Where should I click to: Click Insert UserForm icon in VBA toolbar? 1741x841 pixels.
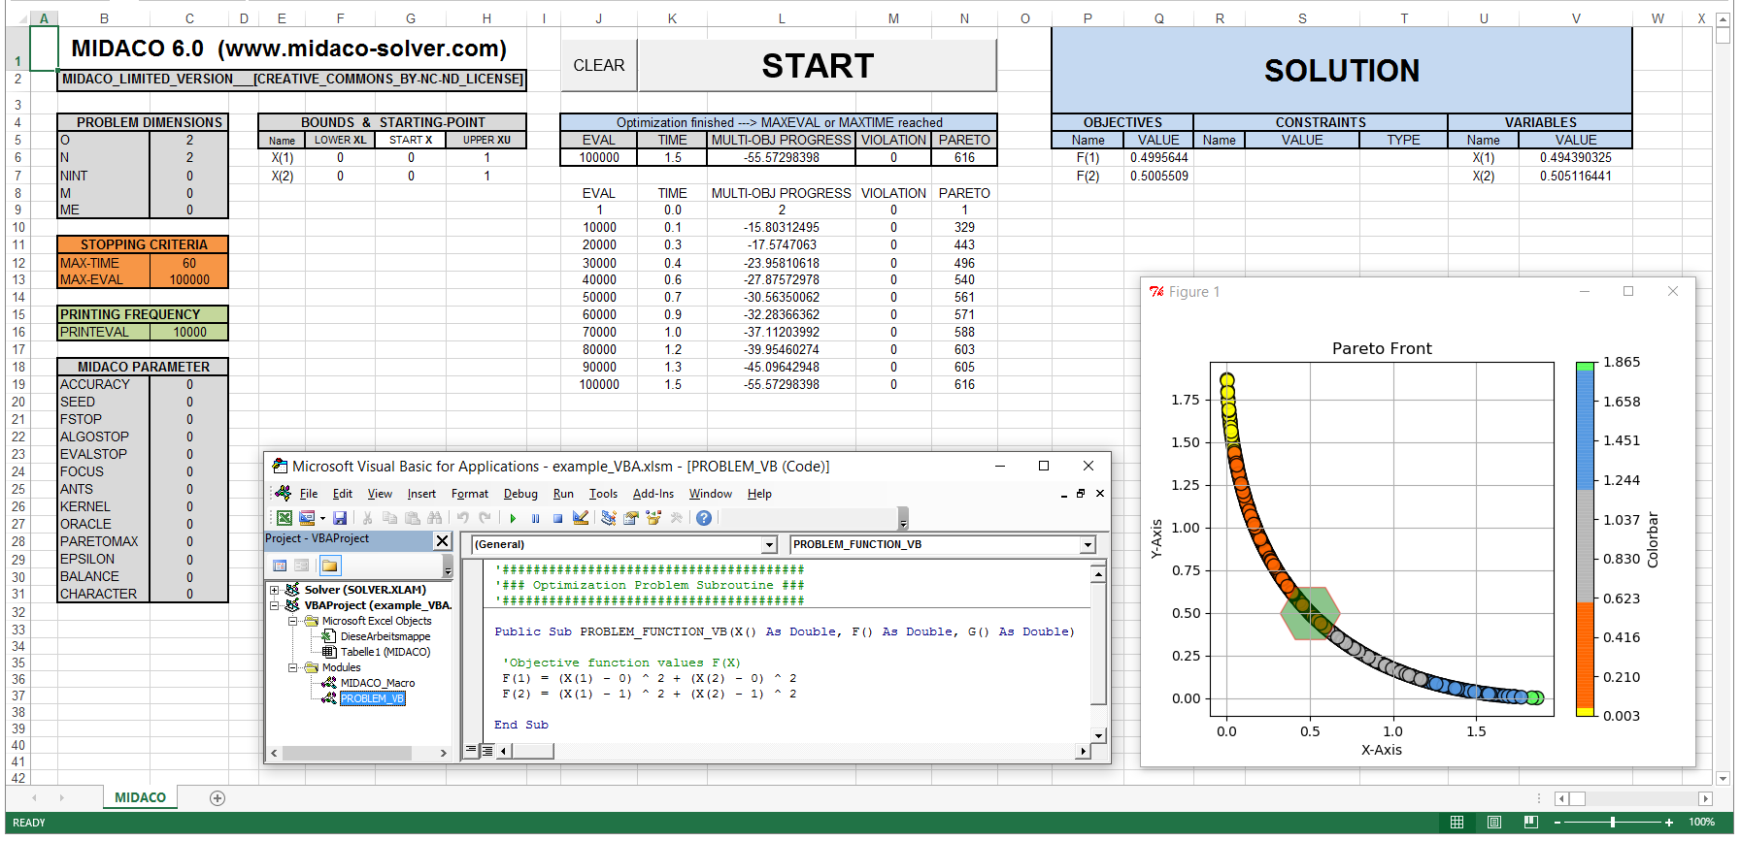click(x=307, y=518)
